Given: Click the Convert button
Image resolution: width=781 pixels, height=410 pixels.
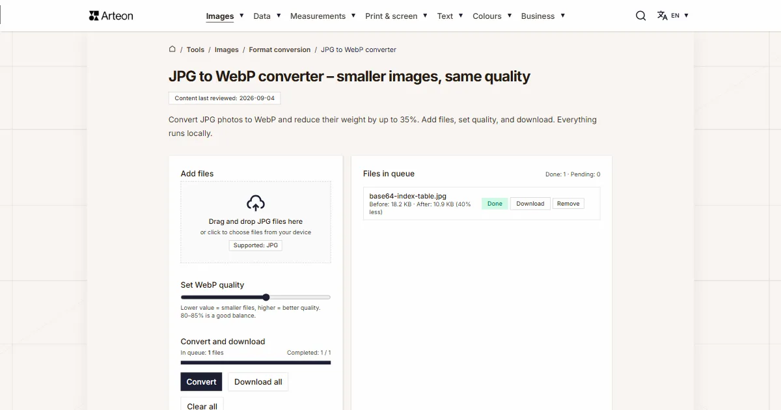Looking at the screenshot, I should coord(201,382).
